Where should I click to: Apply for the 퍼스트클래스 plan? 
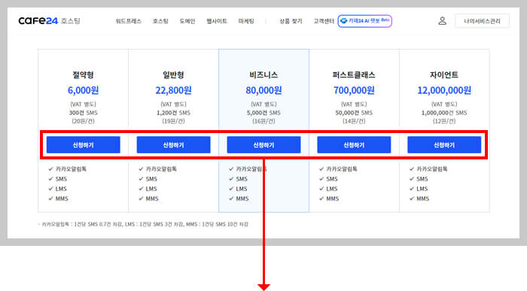(x=354, y=144)
